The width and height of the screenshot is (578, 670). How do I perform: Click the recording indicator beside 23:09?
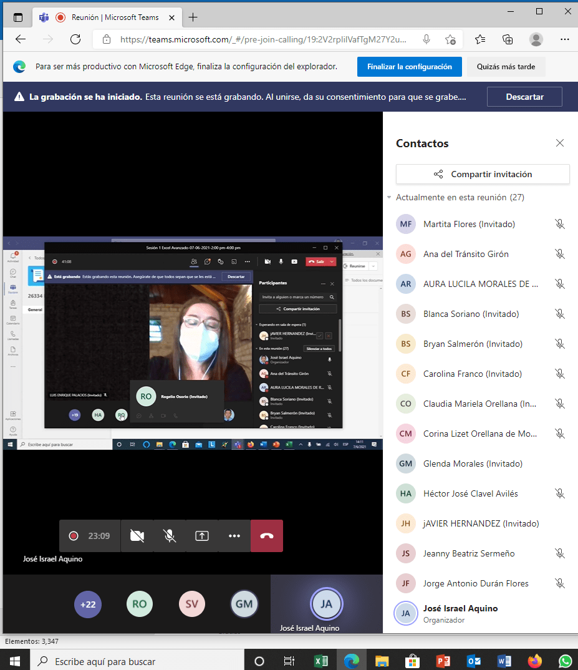tap(74, 536)
